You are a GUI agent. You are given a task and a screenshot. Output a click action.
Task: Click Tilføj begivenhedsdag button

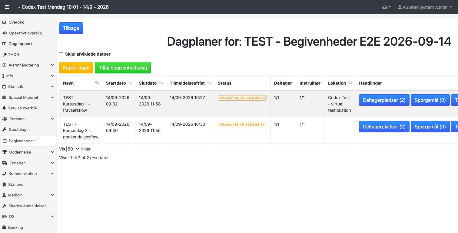[123, 68]
